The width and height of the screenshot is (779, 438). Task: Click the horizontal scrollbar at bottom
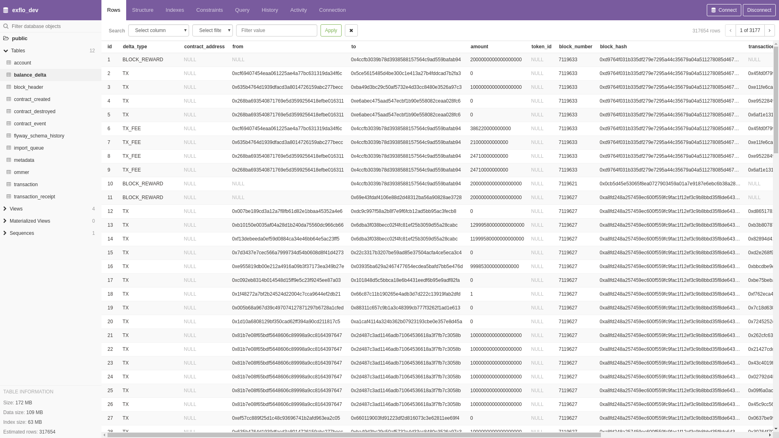pyautogui.click(x=353, y=435)
